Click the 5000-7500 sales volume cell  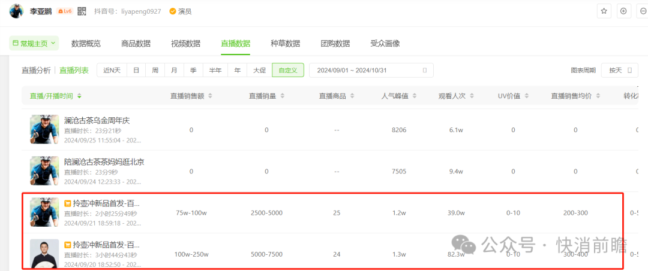click(266, 254)
